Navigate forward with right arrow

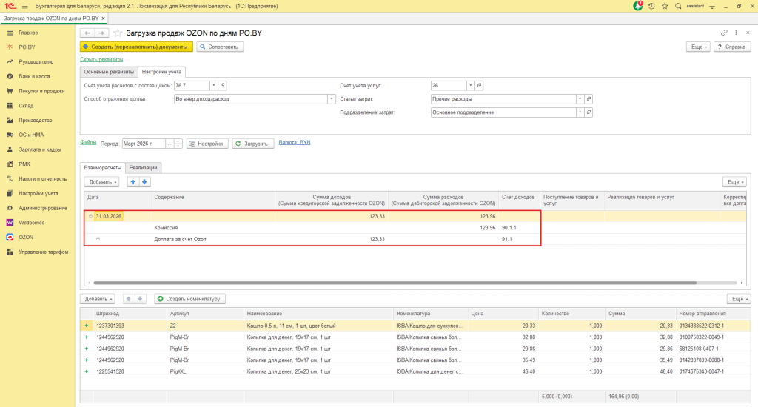[101, 33]
